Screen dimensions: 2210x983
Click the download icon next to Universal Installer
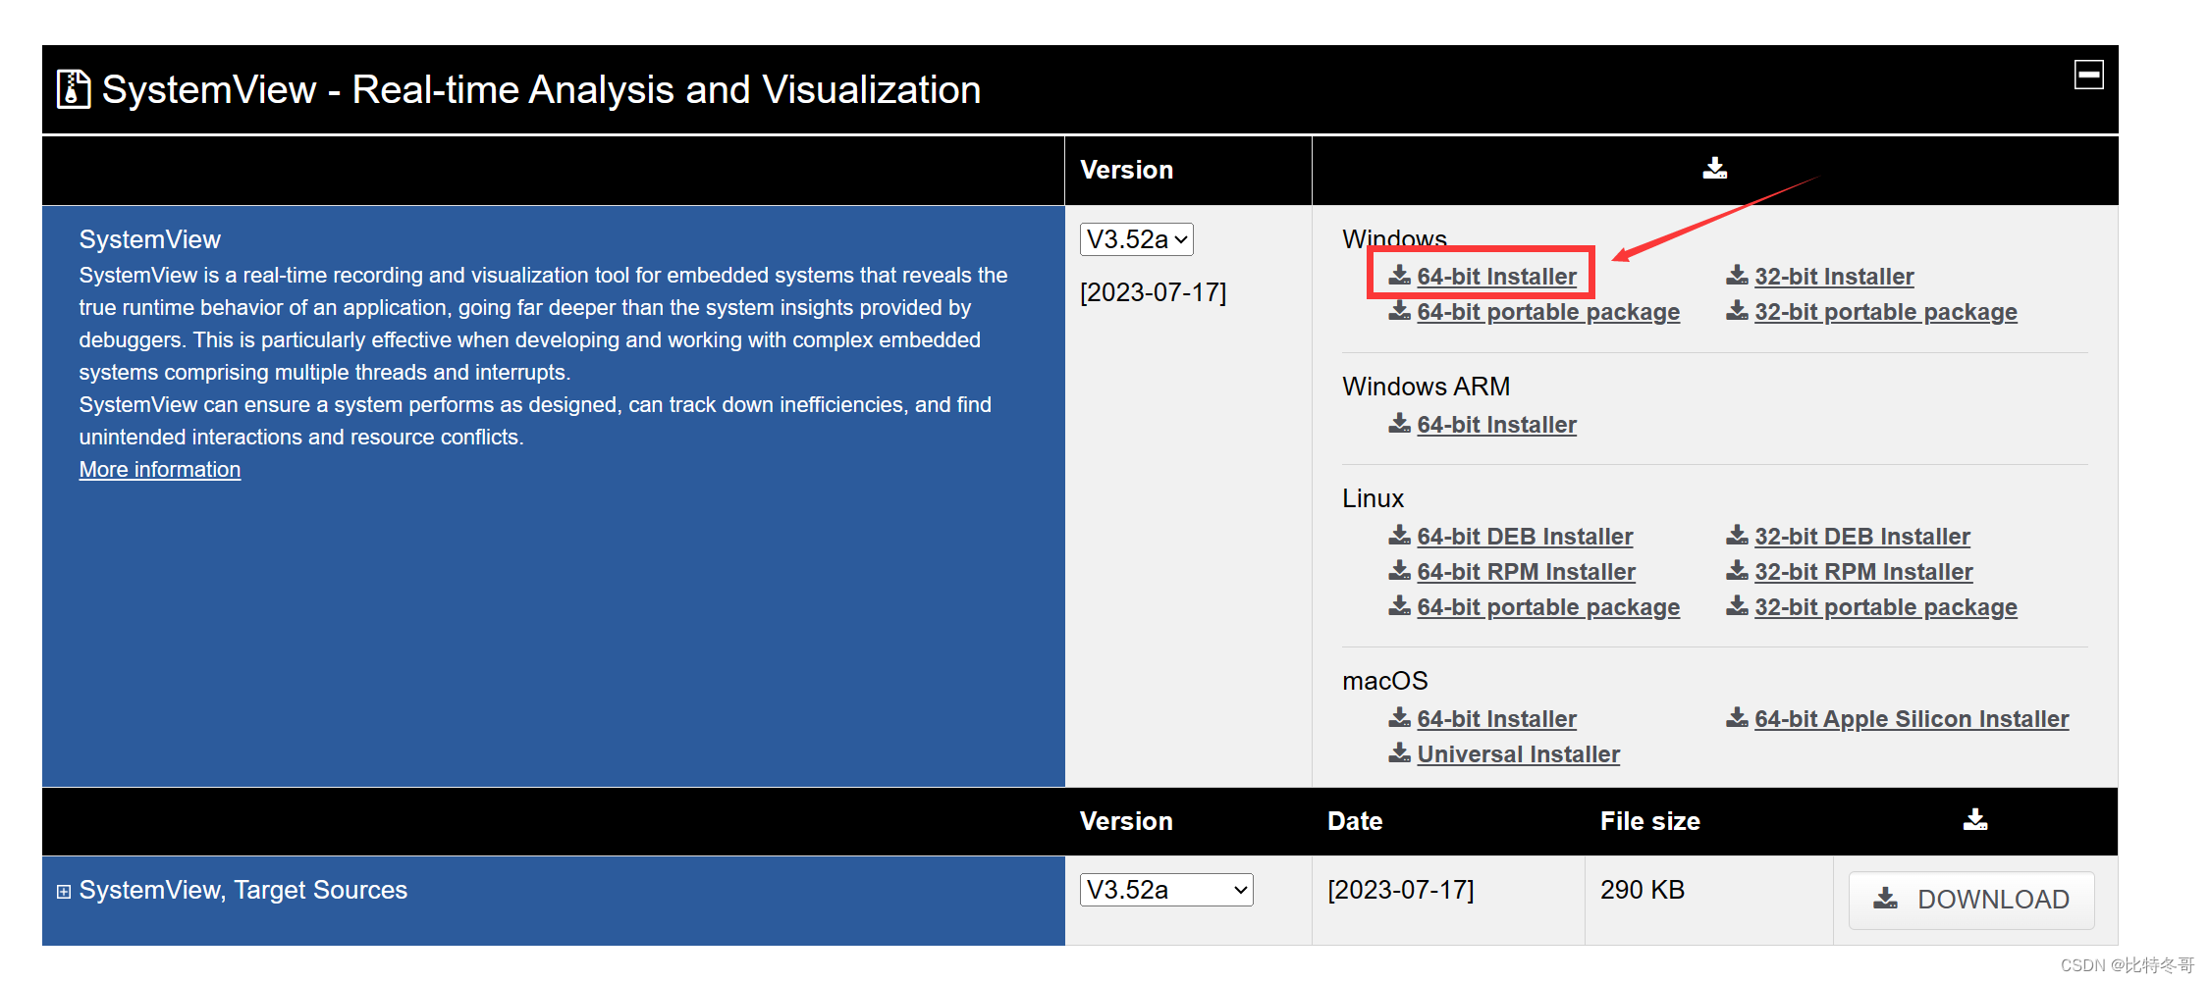1399,753
